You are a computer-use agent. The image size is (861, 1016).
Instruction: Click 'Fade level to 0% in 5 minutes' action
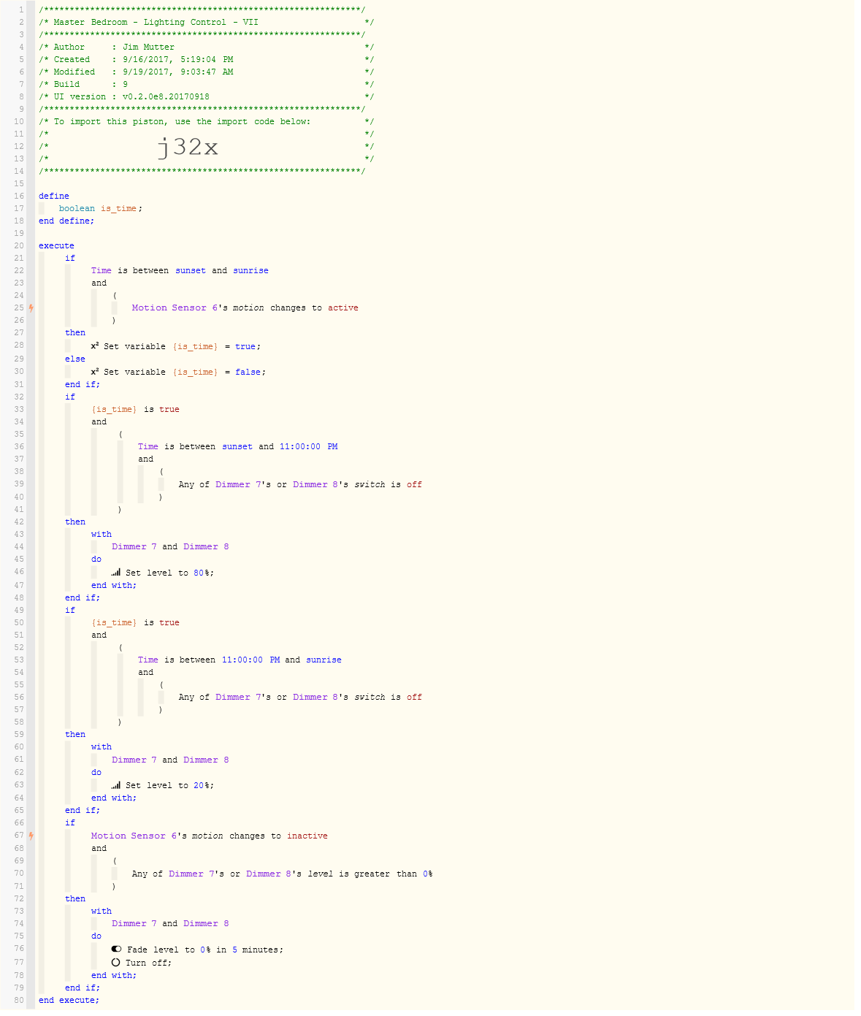[x=204, y=950]
